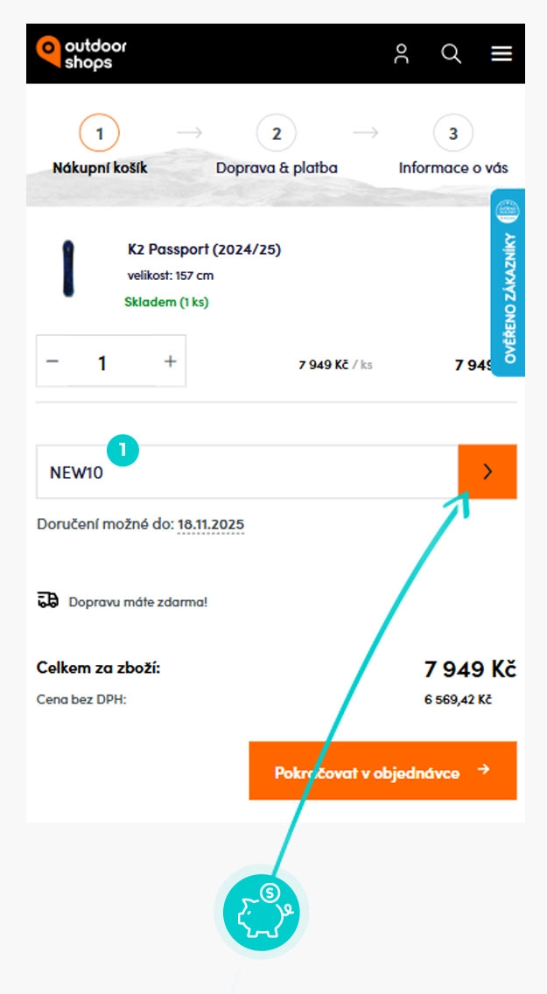Image resolution: width=547 pixels, height=994 pixels.
Task: Decrease quantity with the minus button
Action: pyautogui.click(x=53, y=361)
